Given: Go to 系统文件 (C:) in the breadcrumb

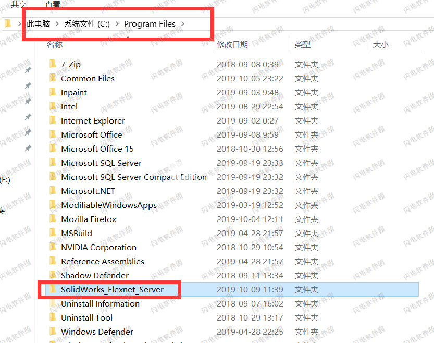Looking at the screenshot, I should click(x=87, y=24).
